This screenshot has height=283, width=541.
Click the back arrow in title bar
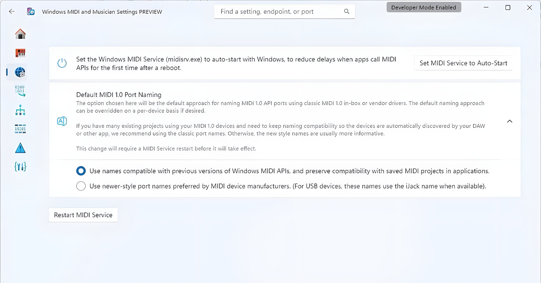(12, 11)
